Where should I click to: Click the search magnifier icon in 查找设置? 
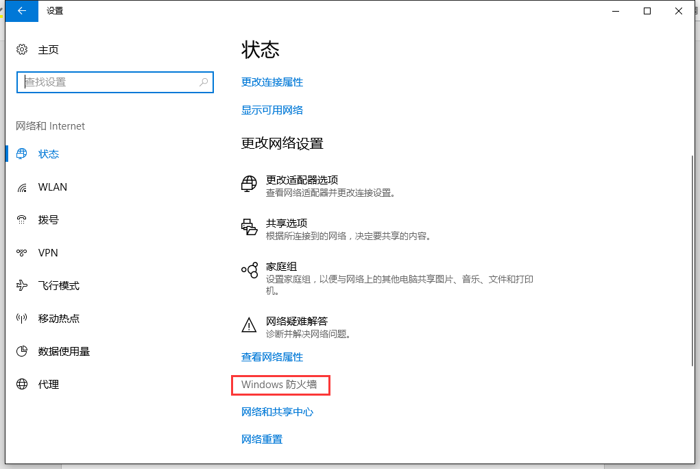(x=204, y=82)
